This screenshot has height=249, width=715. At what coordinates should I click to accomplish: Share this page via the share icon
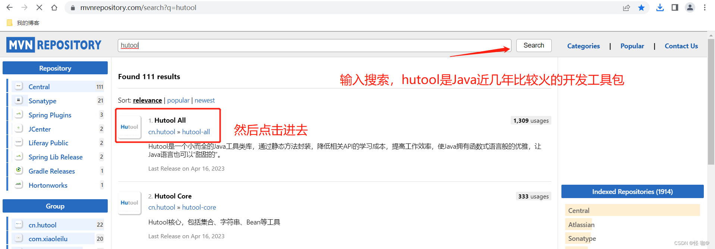[626, 8]
